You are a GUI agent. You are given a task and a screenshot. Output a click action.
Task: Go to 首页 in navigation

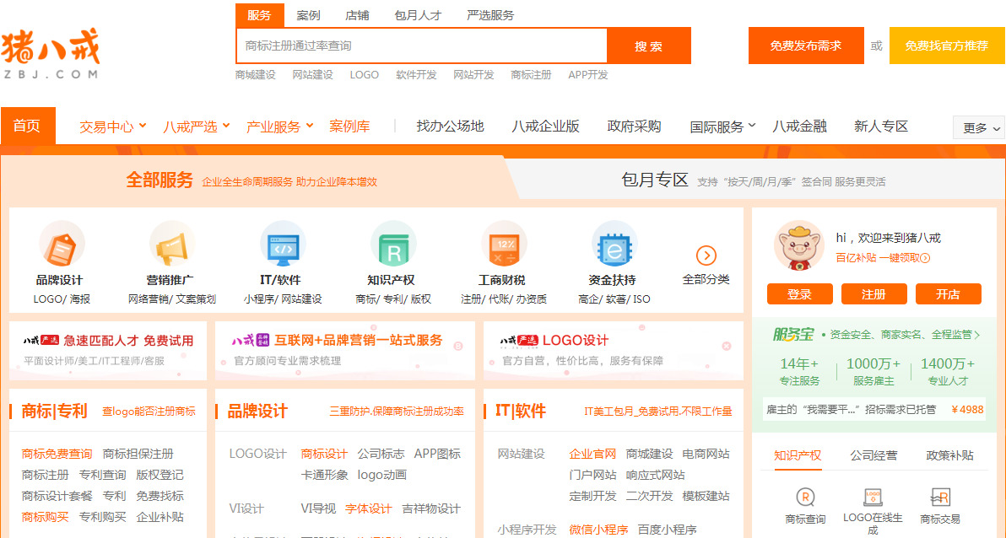coord(28,126)
